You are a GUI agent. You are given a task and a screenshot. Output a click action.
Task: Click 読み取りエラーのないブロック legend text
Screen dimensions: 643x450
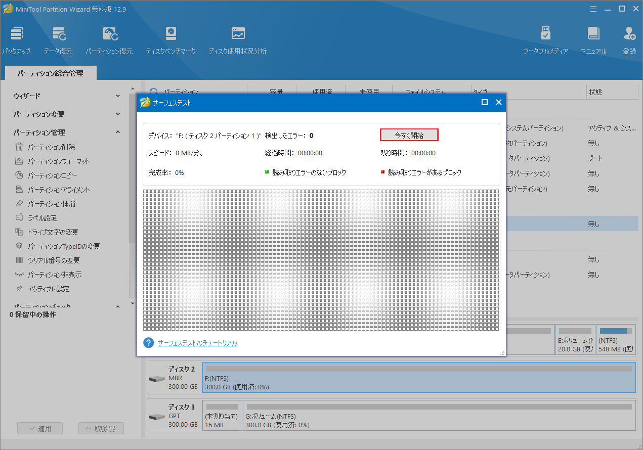309,172
